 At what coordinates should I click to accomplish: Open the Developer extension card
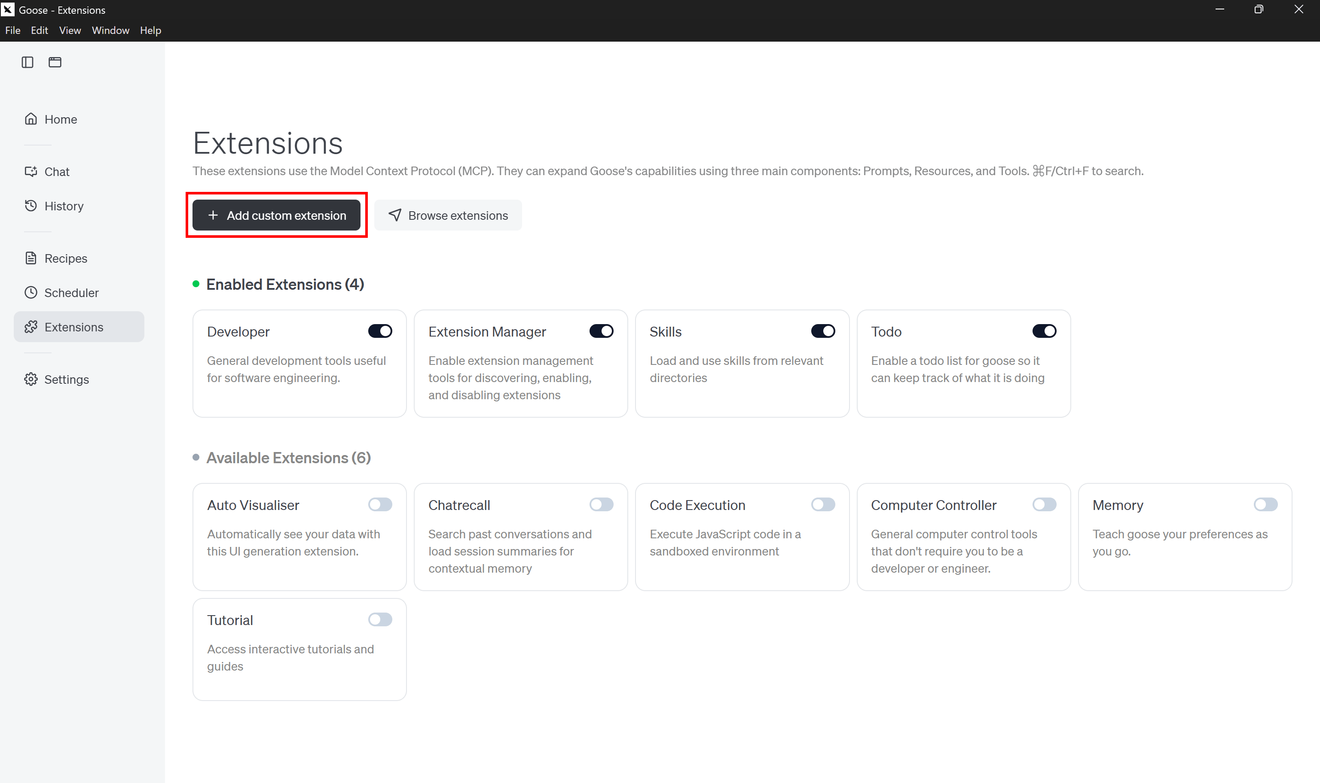coord(299,364)
